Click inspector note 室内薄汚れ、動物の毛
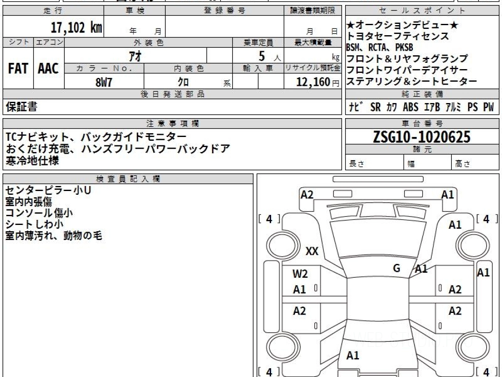The image size is (502, 377). 54,236
